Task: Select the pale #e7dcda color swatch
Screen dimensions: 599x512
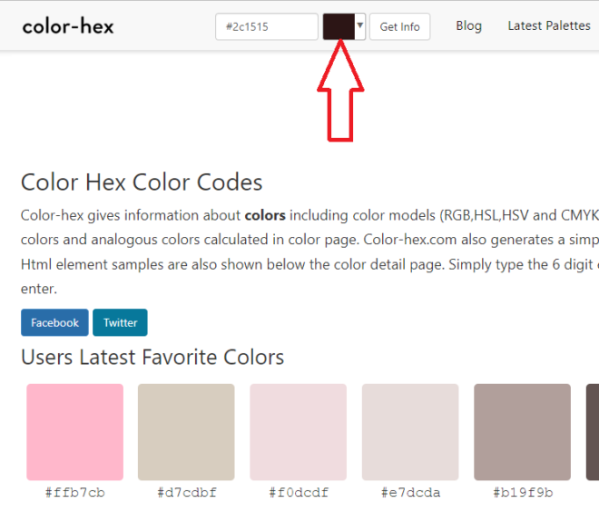Action: (x=410, y=432)
